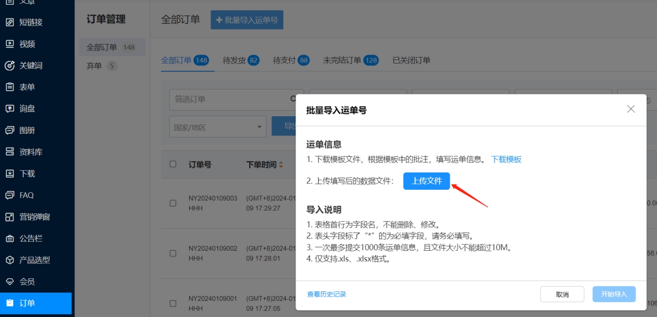Open the 资料库 library icon
Viewport: 657px width, 317px height.
click(10, 152)
